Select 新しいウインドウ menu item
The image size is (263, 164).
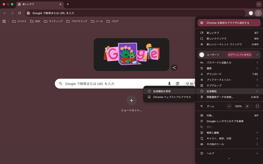(x=229, y=39)
